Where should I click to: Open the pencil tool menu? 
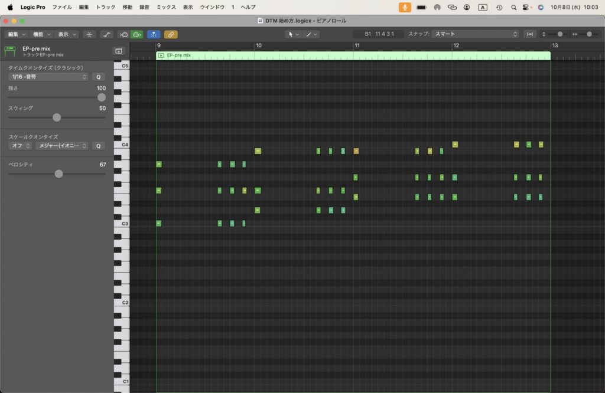coord(311,34)
